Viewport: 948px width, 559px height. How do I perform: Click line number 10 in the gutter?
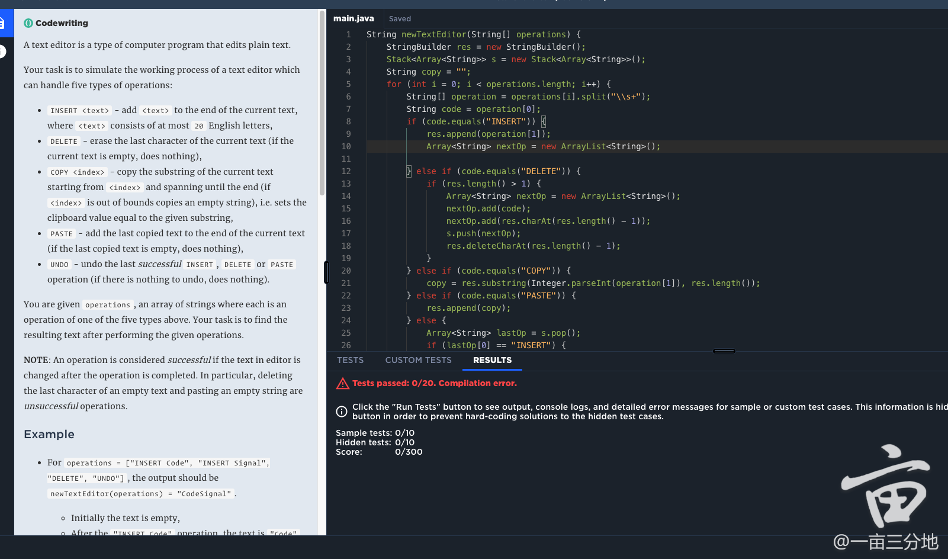(x=346, y=146)
